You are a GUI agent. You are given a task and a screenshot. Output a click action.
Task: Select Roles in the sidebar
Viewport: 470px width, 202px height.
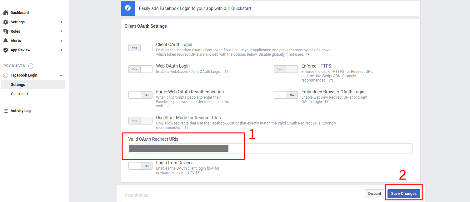15,31
